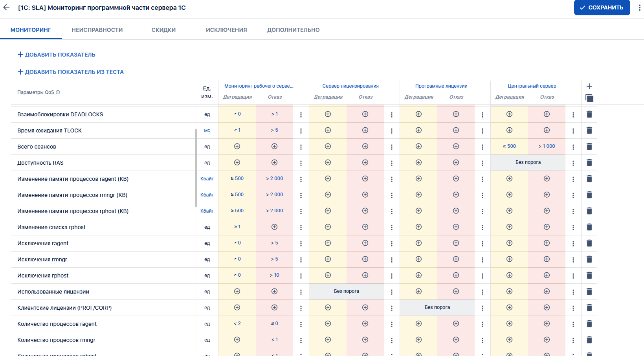This screenshot has height=360, width=644.
Task: Add failure threshold for Изменение списка rphost
Action: [274, 227]
